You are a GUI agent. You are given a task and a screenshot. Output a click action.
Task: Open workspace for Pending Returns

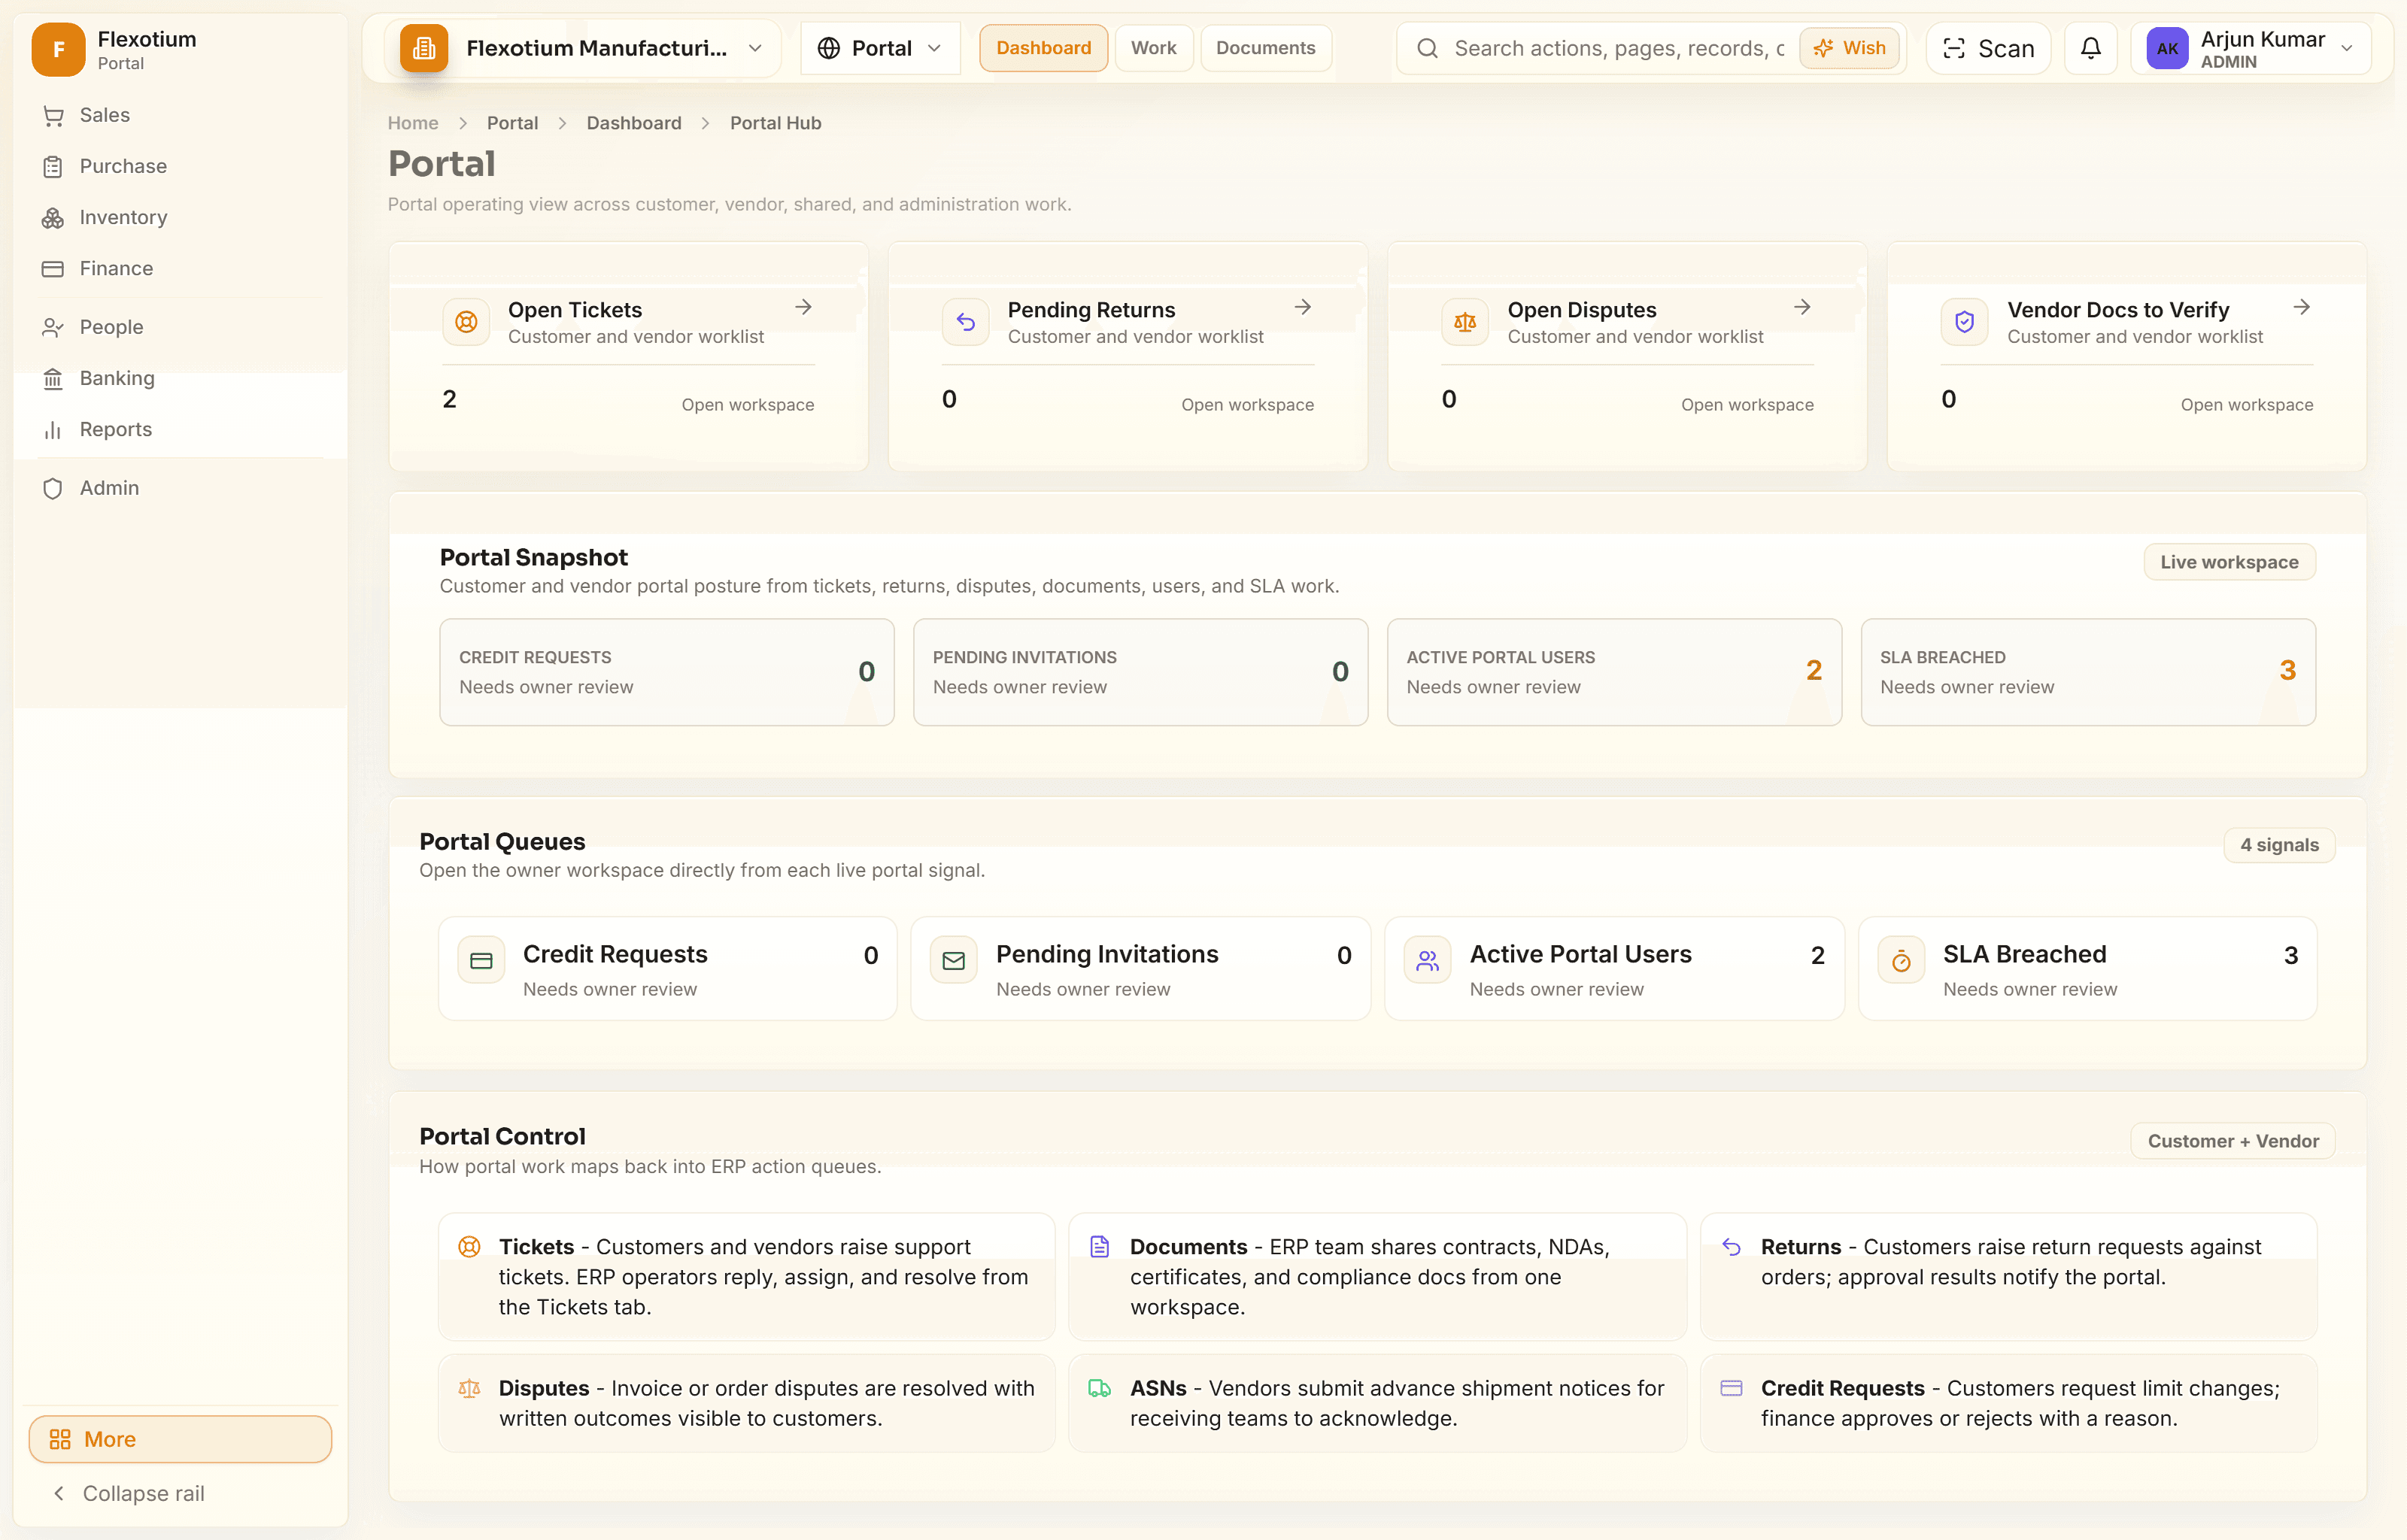click(x=1247, y=405)
